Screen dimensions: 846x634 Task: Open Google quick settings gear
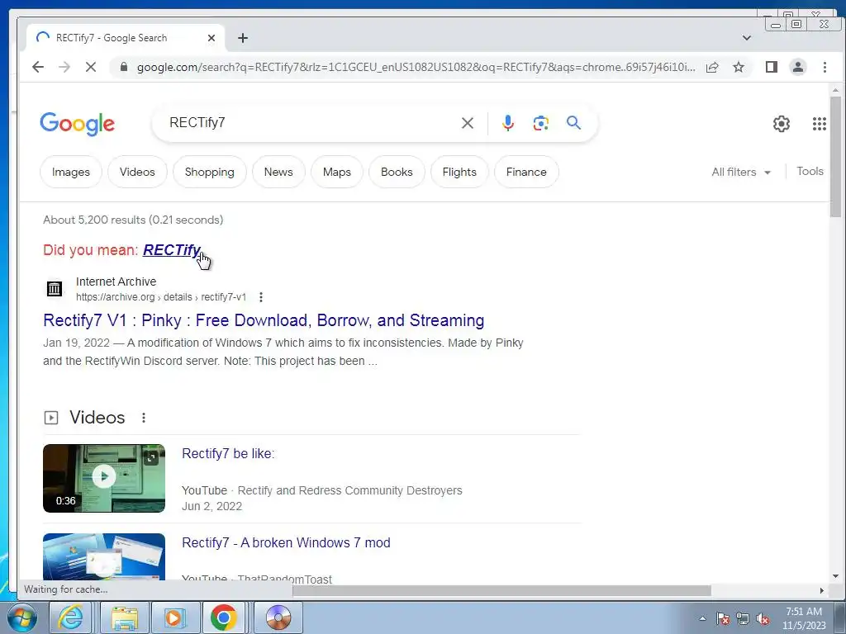click(x=782, y=124)
